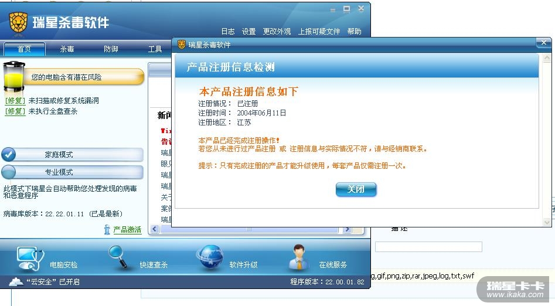
Task: Click the 产品激活 person icon
Action: click(x=107, y=230)
